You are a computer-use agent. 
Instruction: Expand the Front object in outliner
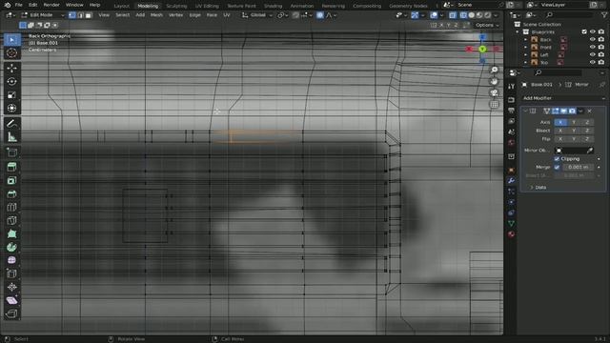pos(525,47)
